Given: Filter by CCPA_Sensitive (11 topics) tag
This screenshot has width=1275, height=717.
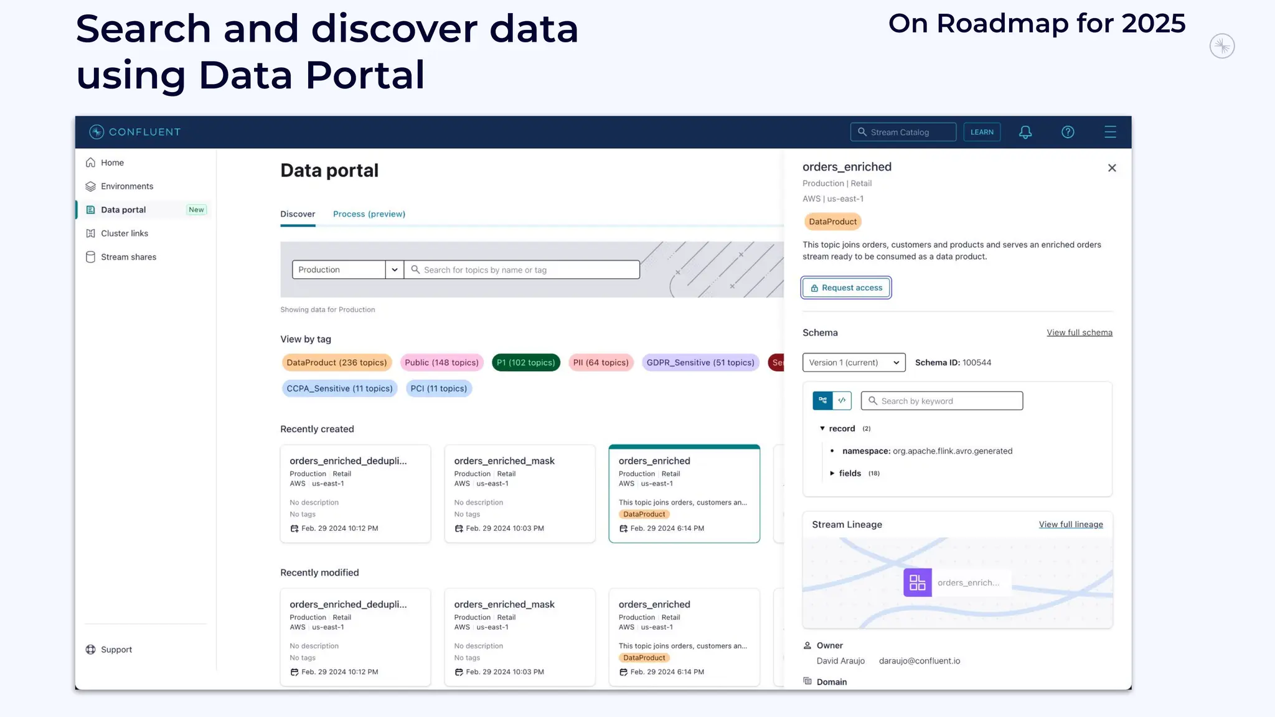Looking at the screenshot, I should (x=339, y=388).
